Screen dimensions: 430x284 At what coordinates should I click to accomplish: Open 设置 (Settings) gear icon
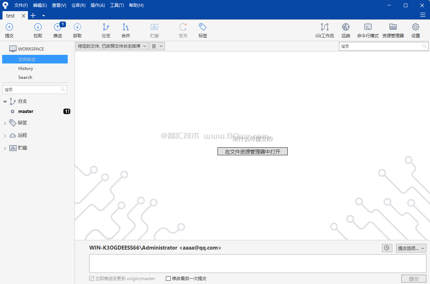click(416, 30)
